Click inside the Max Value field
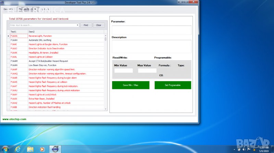 point(147,71)
